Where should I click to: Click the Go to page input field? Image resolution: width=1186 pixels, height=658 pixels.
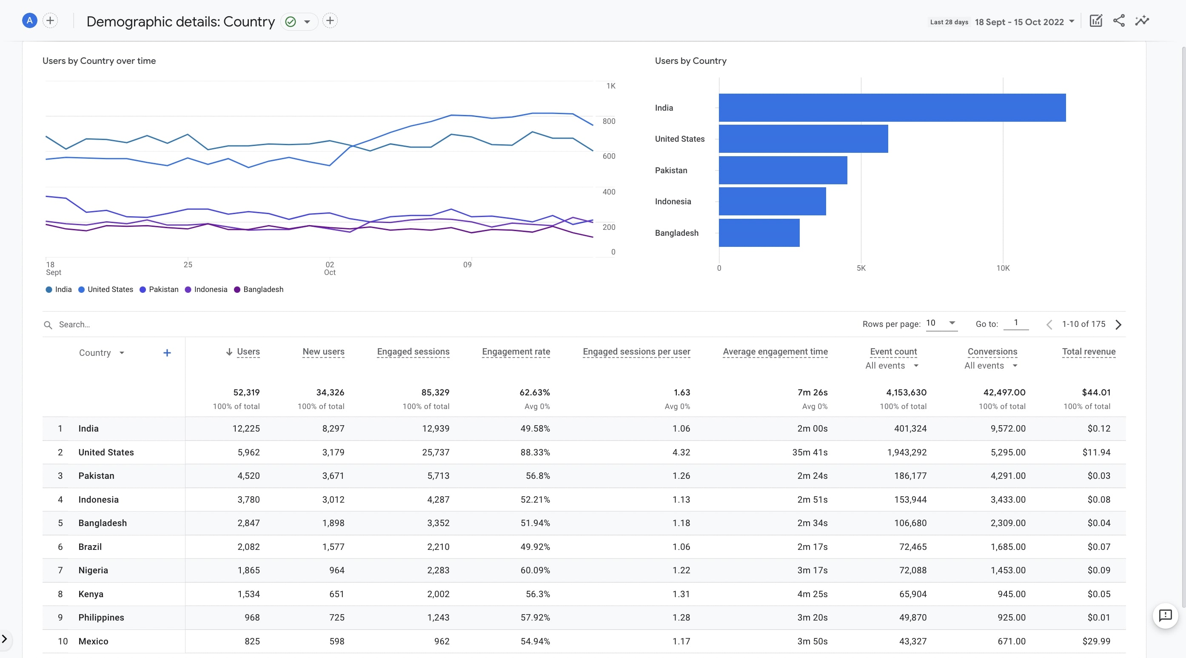(x=1015, y=324)
